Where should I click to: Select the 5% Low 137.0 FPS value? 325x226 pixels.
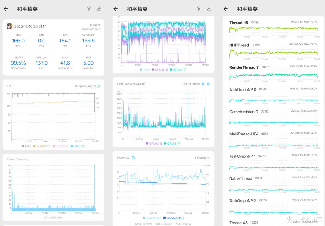42,63
